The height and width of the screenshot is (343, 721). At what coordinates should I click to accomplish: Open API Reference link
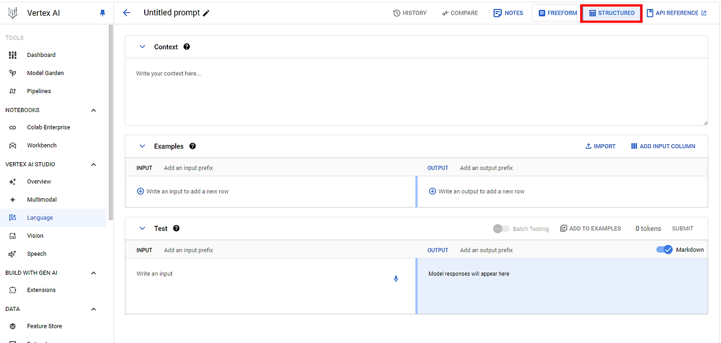tap(677, 13)
